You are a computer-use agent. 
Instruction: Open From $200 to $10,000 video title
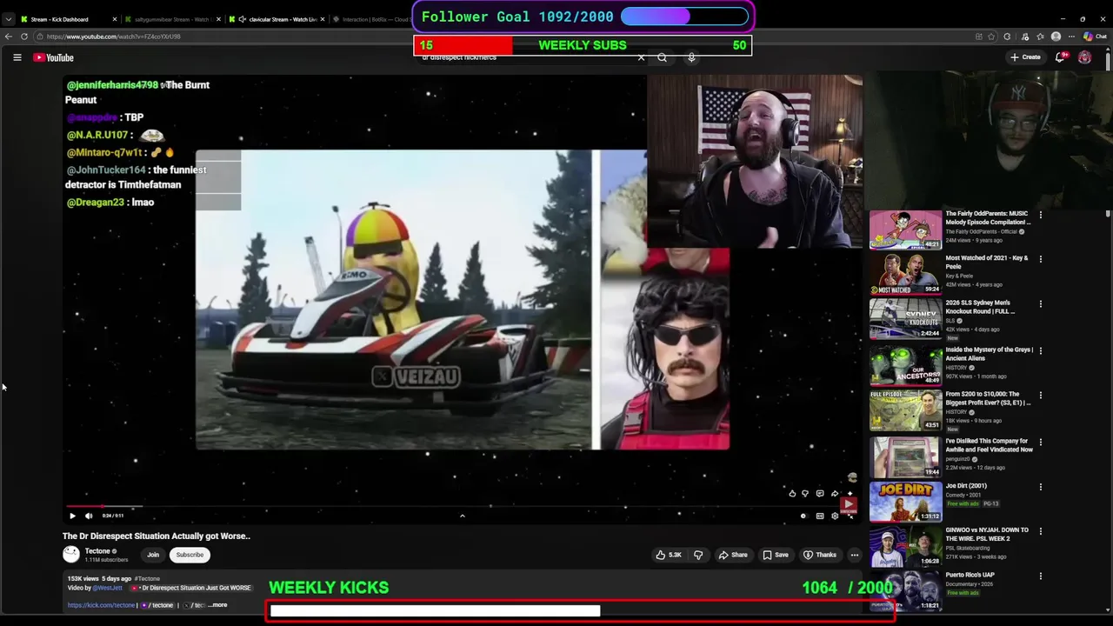click(x=988, y=398)
